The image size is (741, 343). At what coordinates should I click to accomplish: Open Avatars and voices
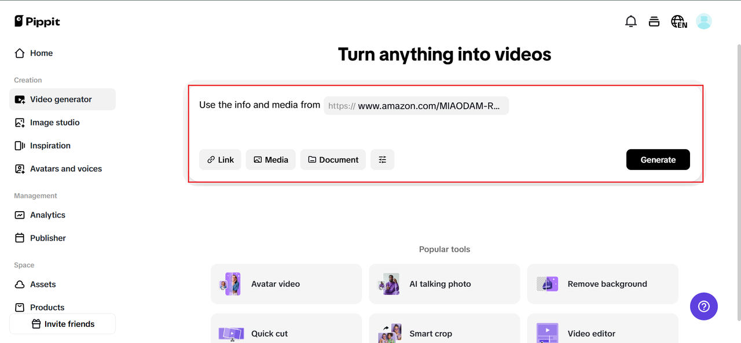coord(65,169)
